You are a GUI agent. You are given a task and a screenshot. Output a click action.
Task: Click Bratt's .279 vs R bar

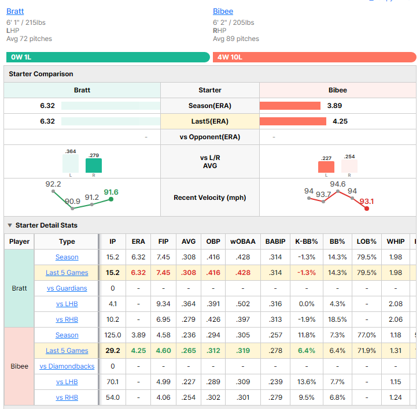(x=94, y=166)
